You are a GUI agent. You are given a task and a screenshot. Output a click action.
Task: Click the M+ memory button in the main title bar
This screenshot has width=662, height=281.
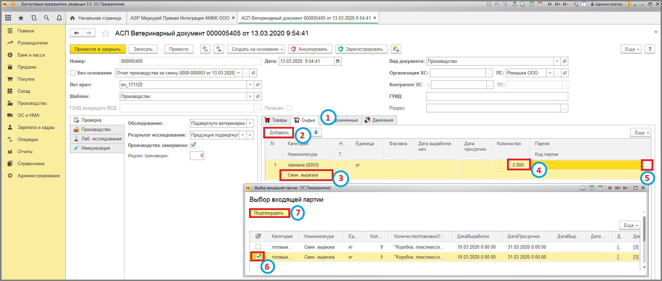coord(558,4)
